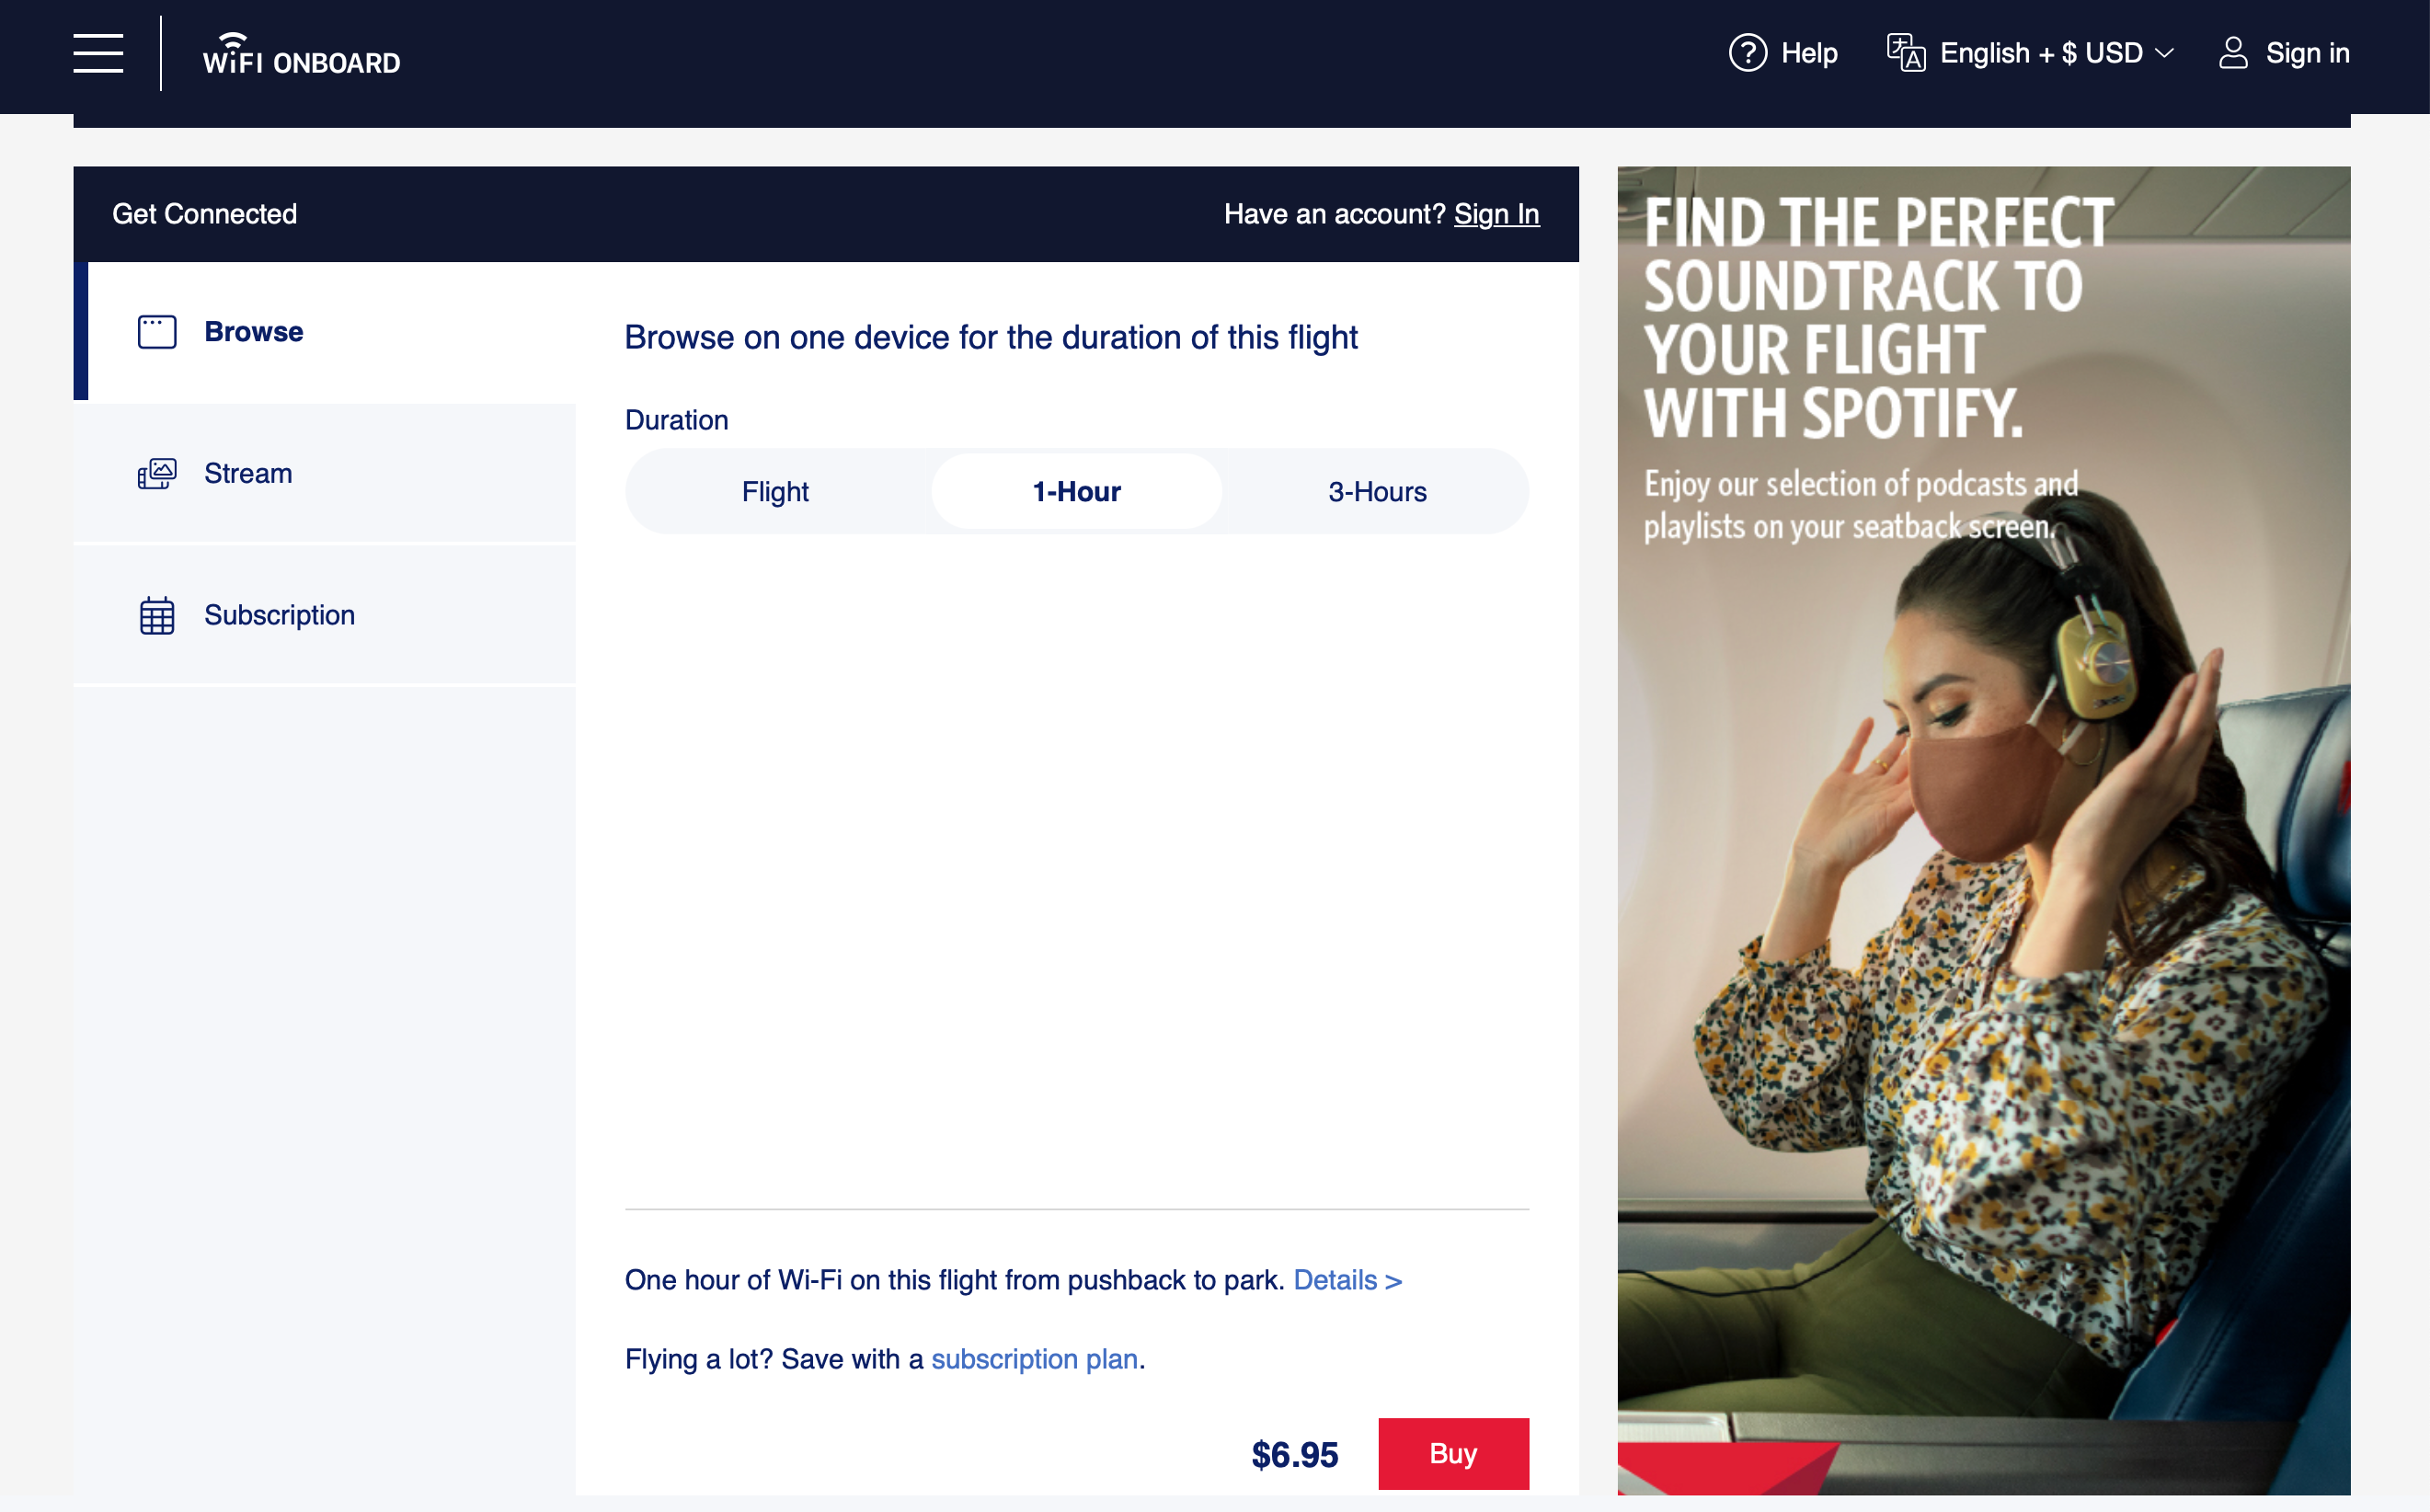Click the Spotify soundtrack advertisement banner
The image size is (2430, 1512).
pyautogui.click(x=1984, y=830)
